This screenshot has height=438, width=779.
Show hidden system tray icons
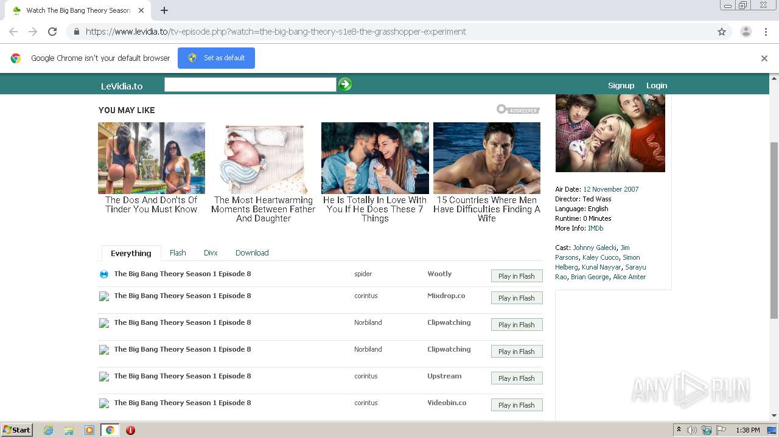tap(679, 430)
